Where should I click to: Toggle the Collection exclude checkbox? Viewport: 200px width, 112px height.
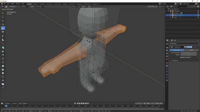[x=171, y=11]
